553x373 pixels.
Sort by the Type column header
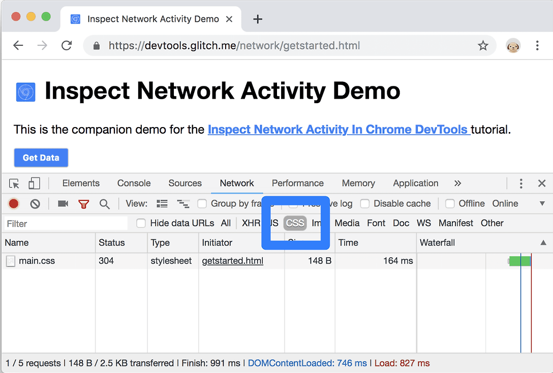coord(173,242)
